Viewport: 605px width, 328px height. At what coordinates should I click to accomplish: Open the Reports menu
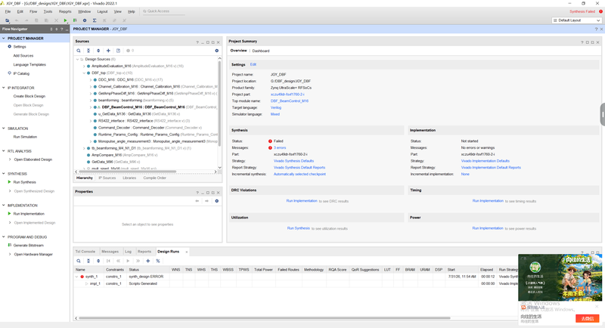(x=65, y=11)
